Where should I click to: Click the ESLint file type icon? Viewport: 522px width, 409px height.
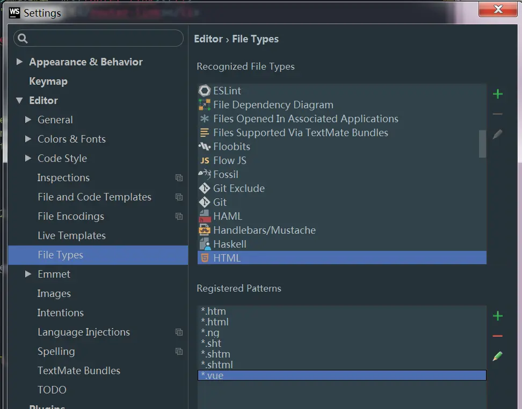pyautogui.click(x=205, y=91)
